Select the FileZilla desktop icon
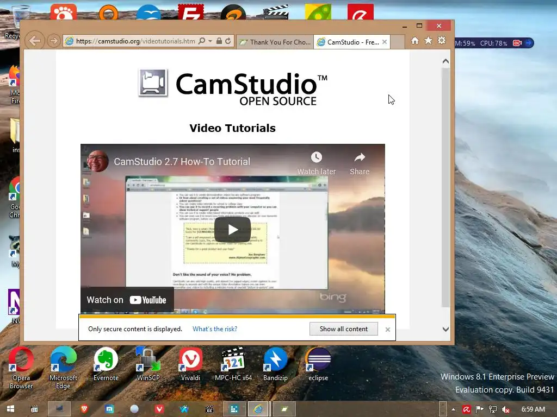 pos(191,12)
